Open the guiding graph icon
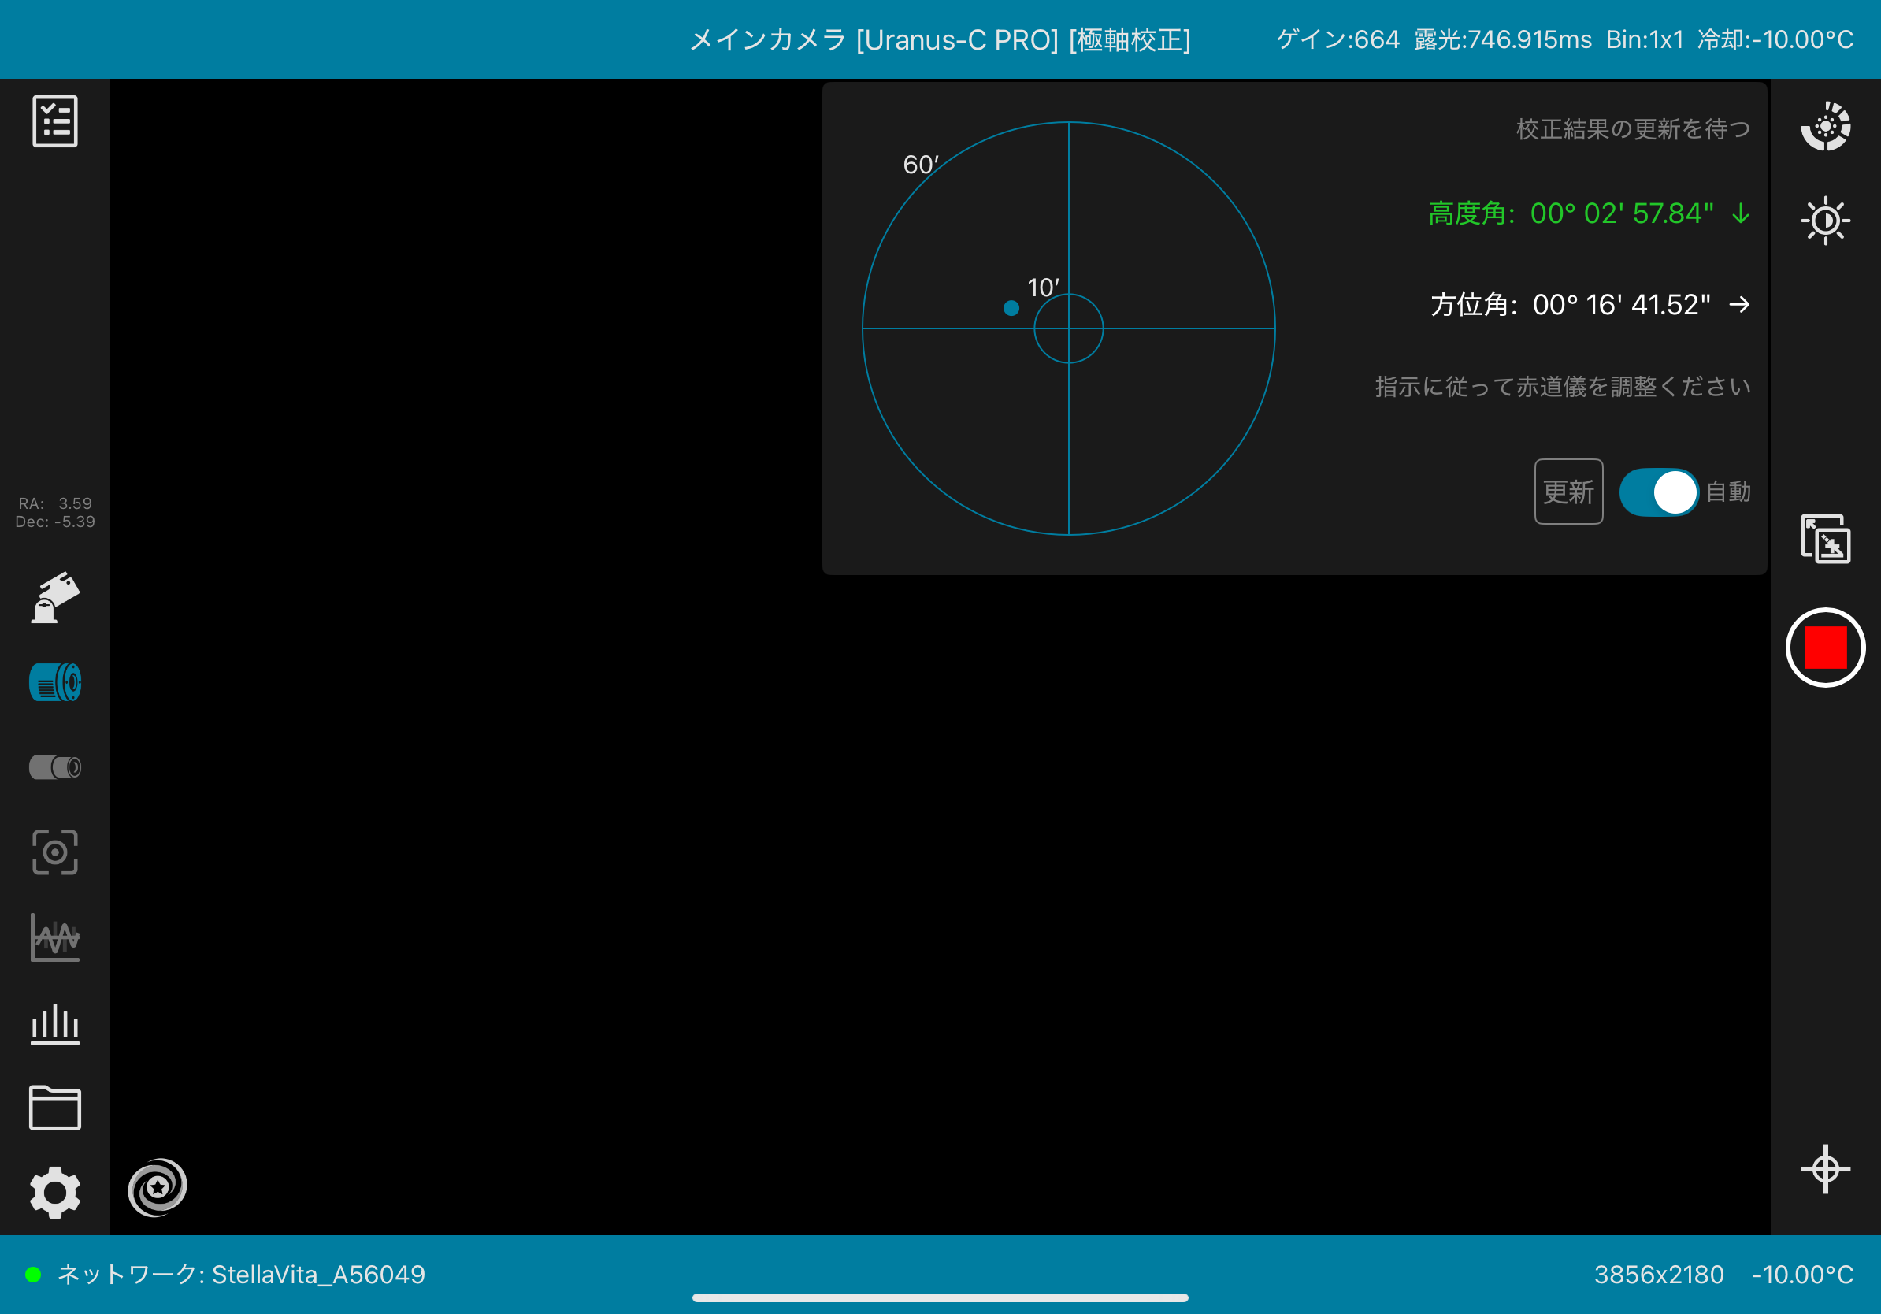 pyautogui.click(x=55, y=937)
